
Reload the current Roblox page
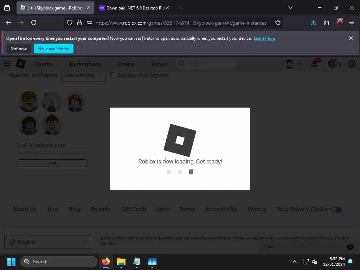click(x=34, y=22)
